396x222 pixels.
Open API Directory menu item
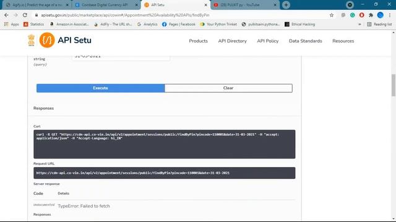(233, 41)
